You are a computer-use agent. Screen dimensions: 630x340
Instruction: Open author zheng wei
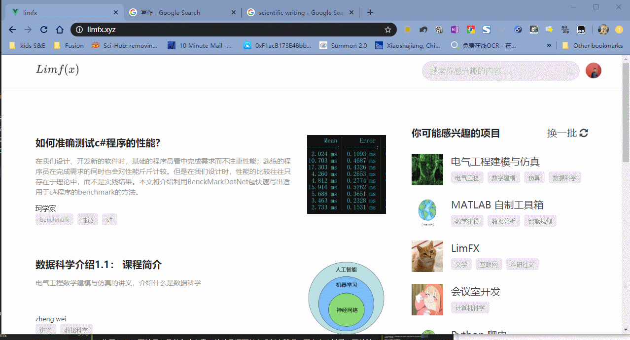click(51, 319)
